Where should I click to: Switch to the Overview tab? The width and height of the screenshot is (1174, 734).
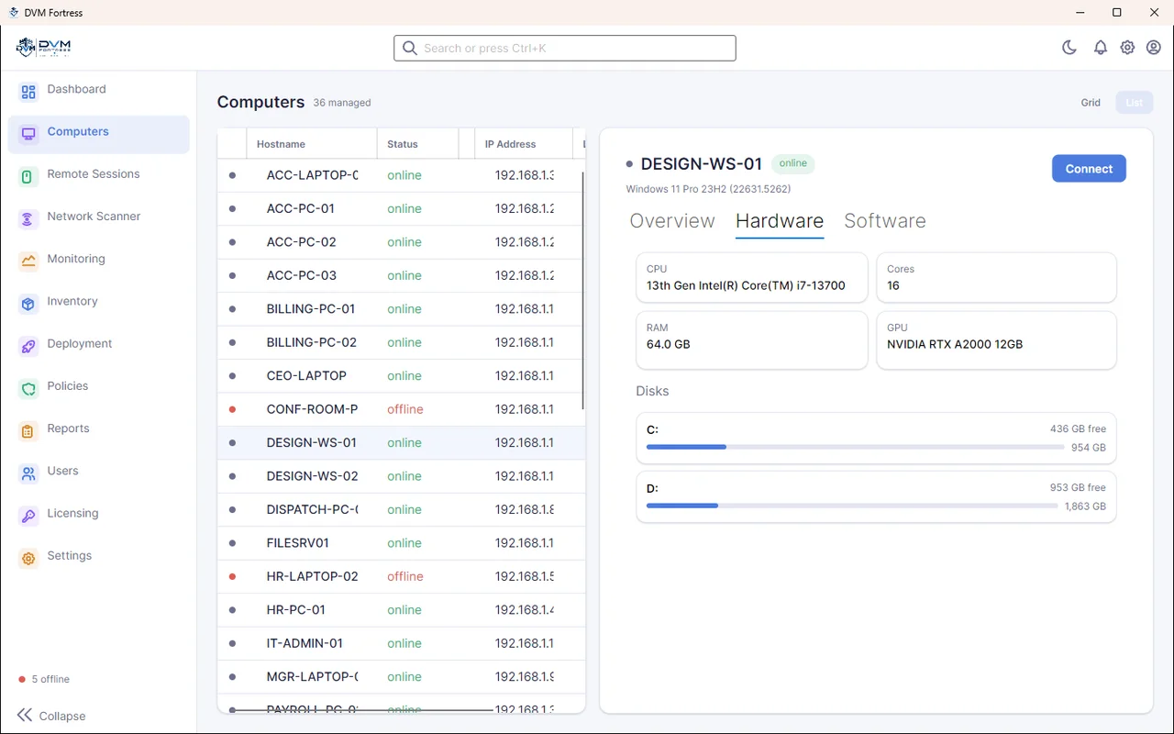[x=672, y=221]
